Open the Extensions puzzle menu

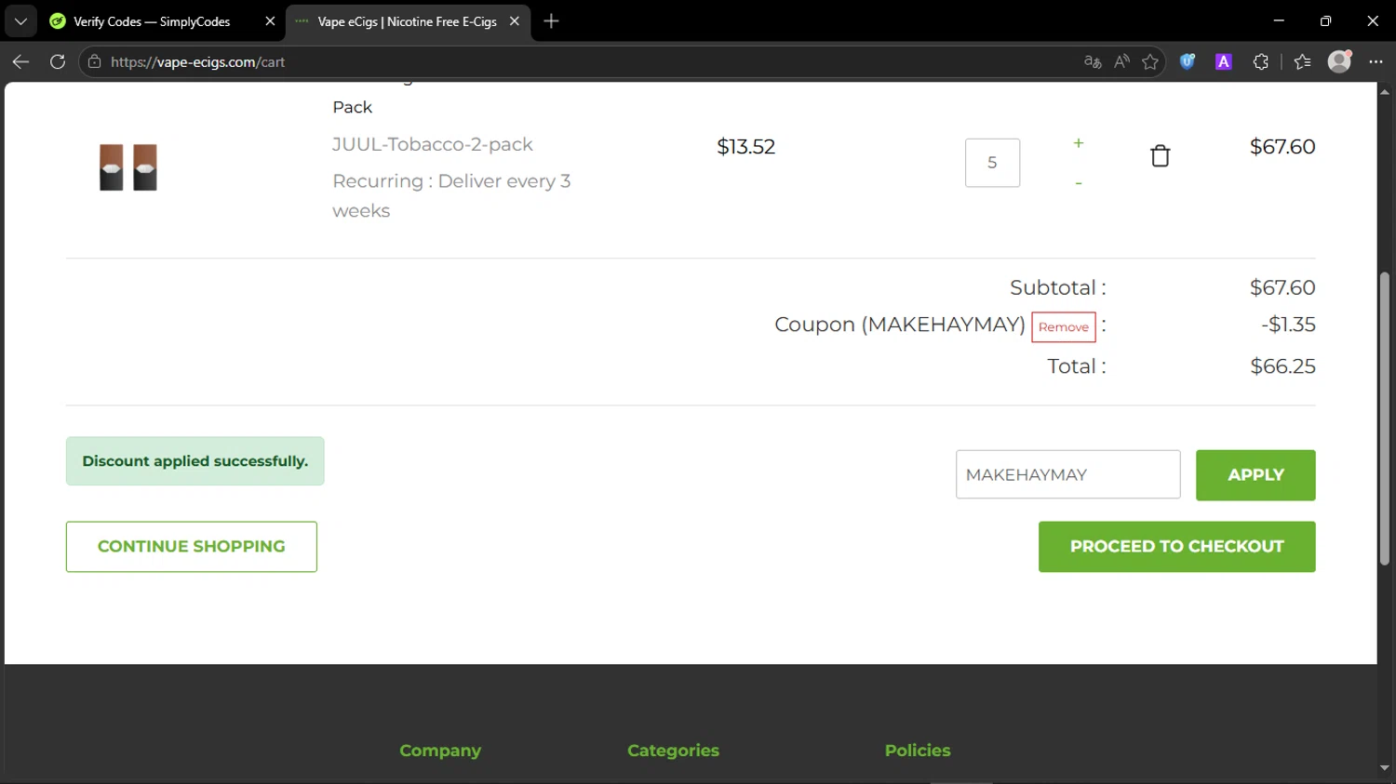(1261, 62)
